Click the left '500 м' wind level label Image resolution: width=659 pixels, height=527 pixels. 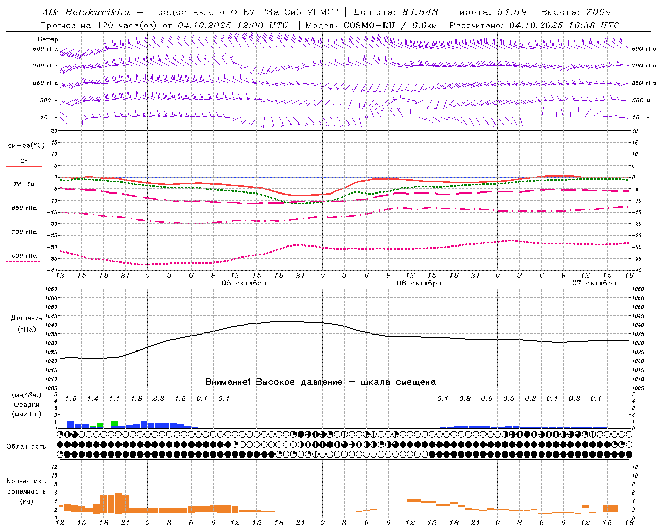click(x=49, y=100)
